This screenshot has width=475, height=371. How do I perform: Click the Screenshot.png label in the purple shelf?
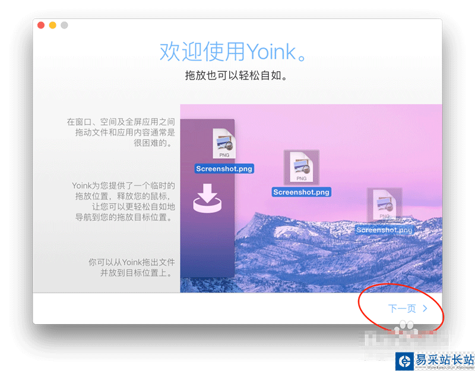pyautogui.click(x=224, y=169)
